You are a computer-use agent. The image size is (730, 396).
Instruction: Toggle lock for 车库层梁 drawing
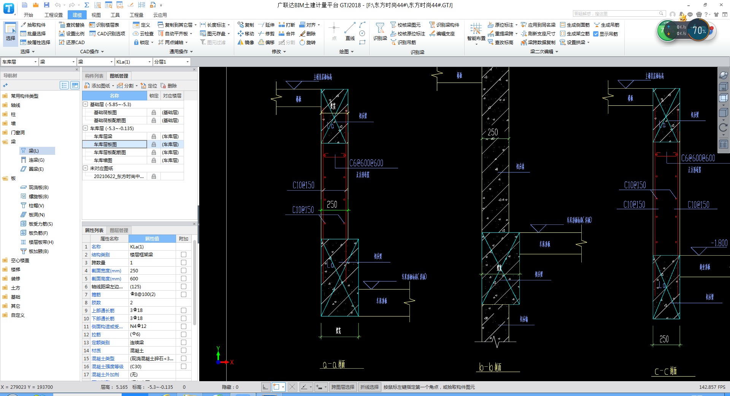(154, 136)
